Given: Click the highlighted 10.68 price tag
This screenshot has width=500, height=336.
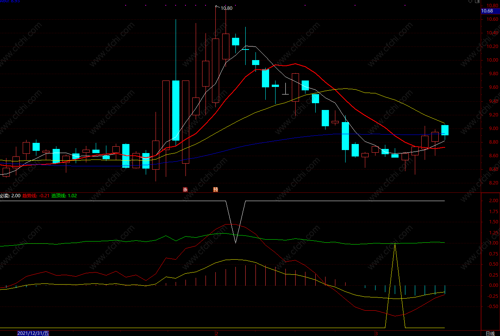Looking at the screenshot, I should pyautogui.click(x=490, y=11).
